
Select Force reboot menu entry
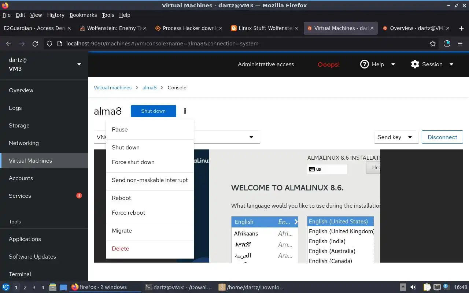point(150,213)
